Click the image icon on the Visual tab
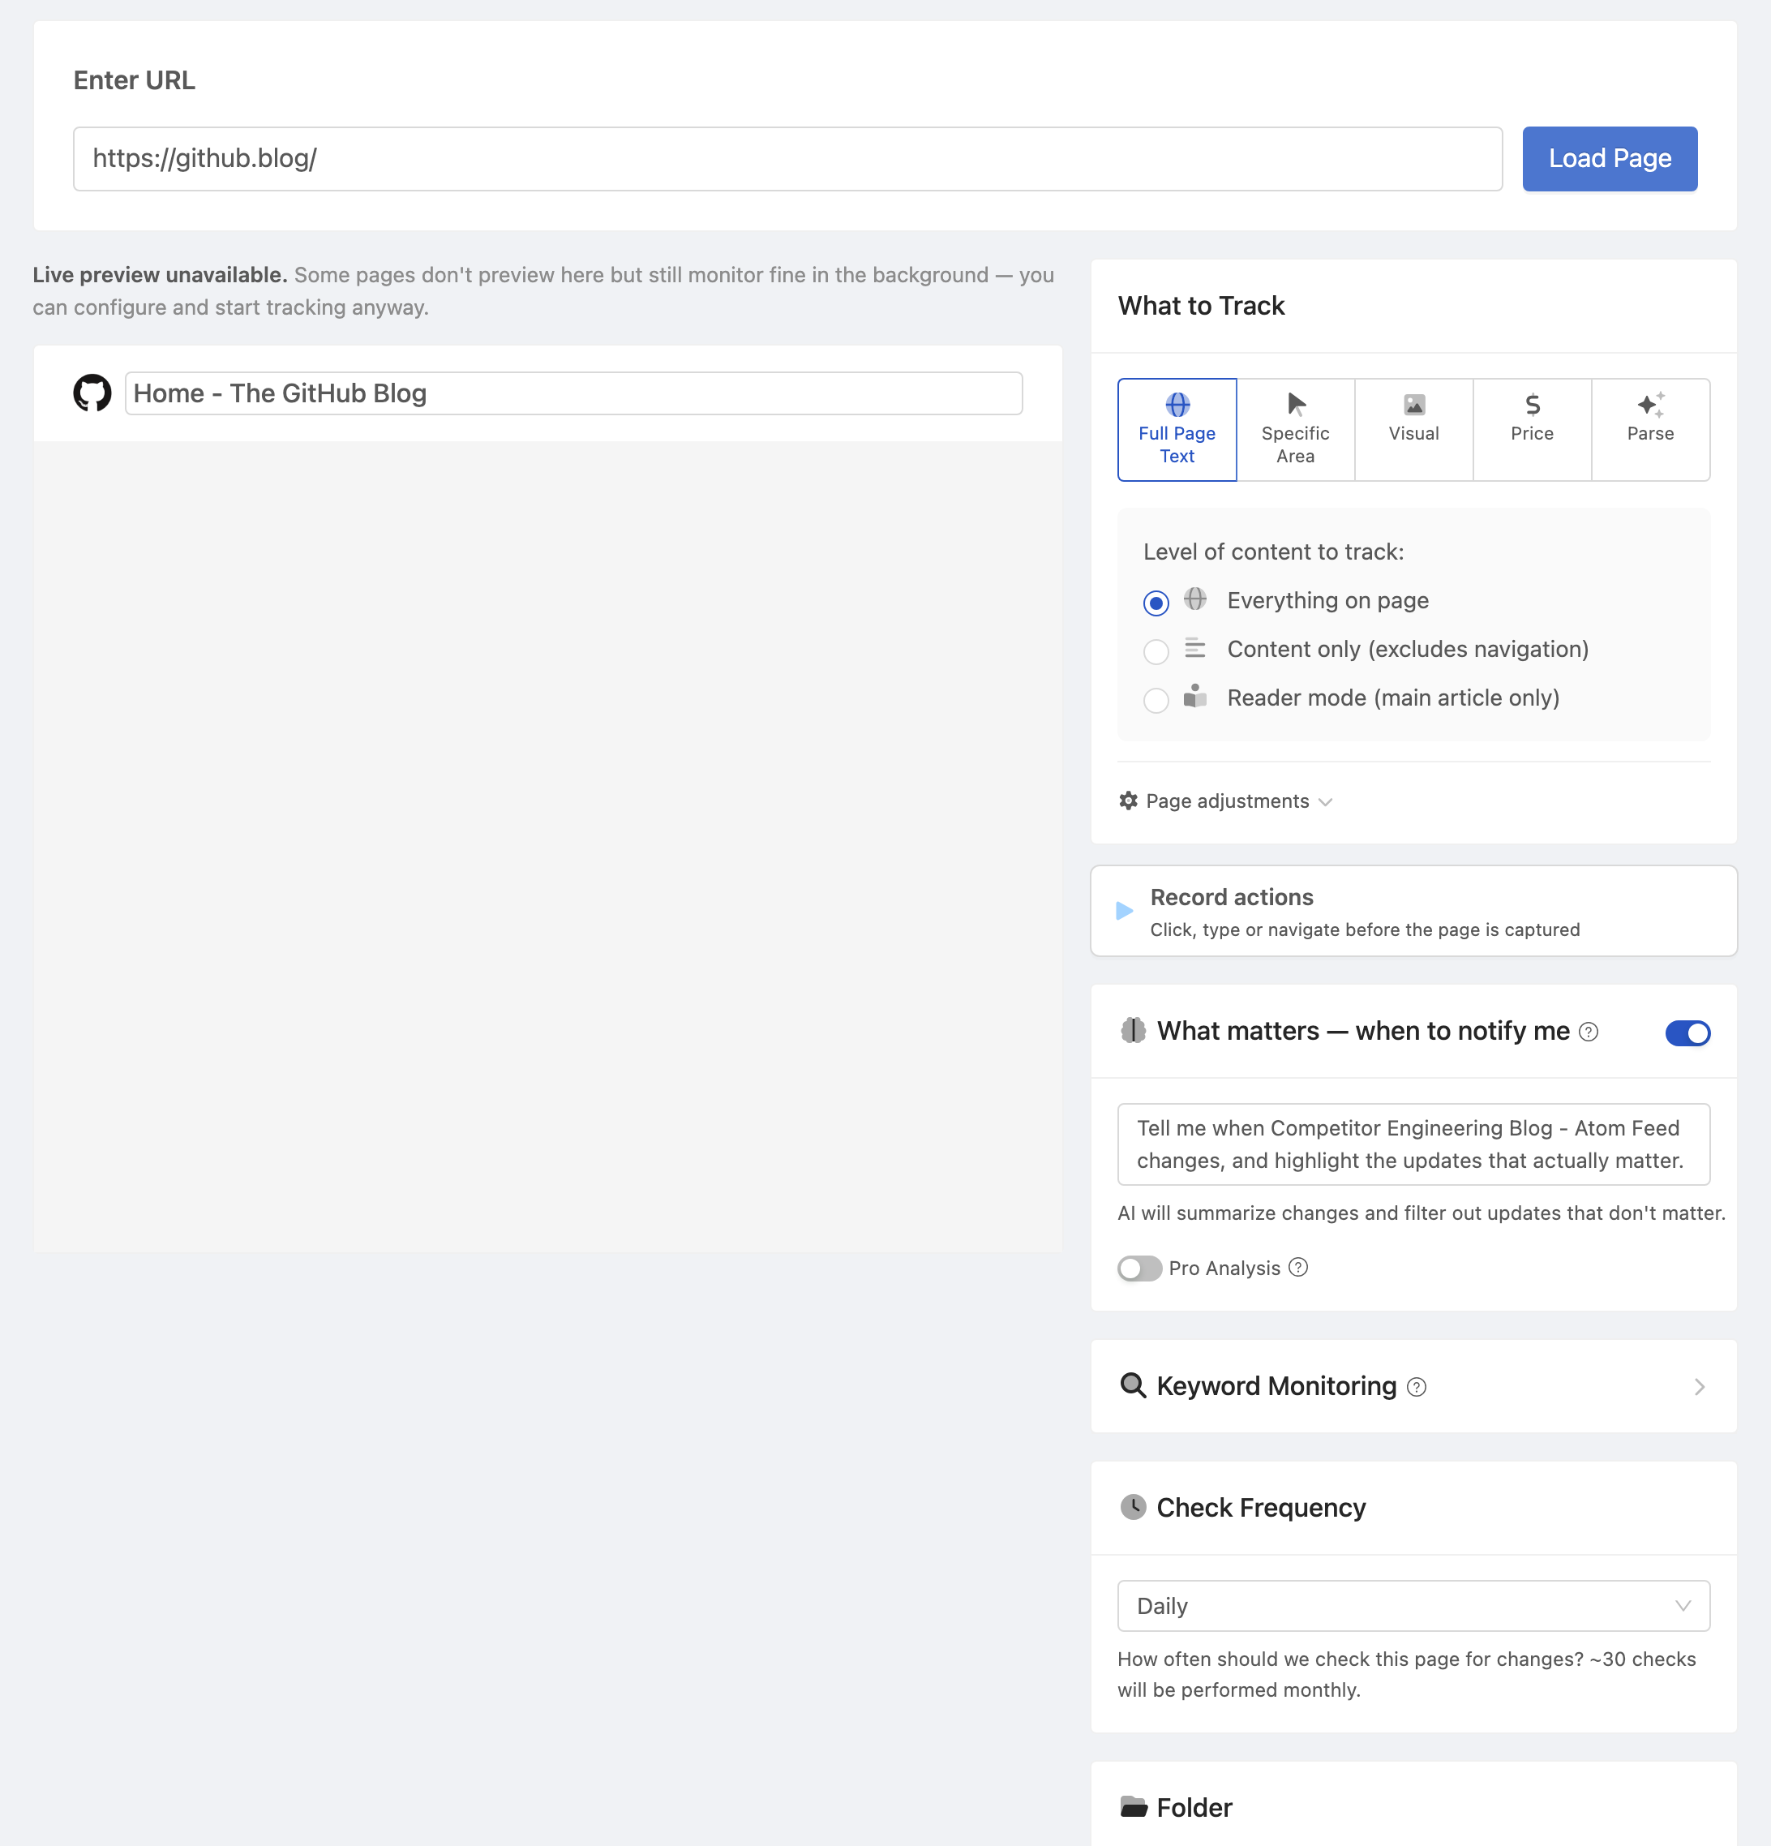 (x=1414, y=405)
